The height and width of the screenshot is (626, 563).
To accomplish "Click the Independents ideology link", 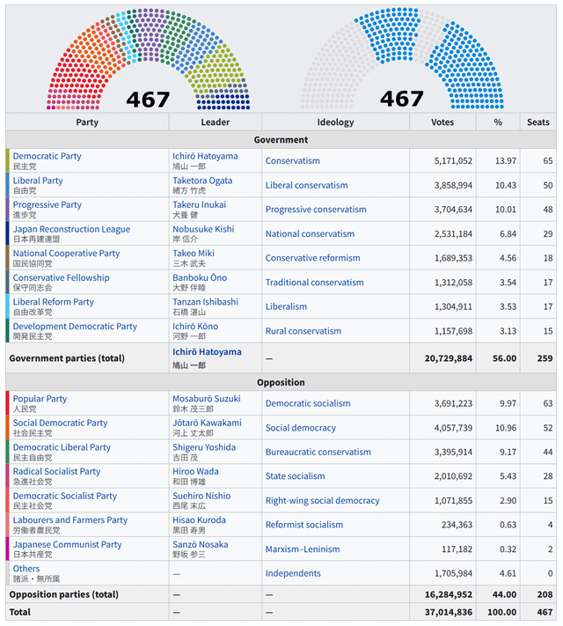I will pos(293,573).
